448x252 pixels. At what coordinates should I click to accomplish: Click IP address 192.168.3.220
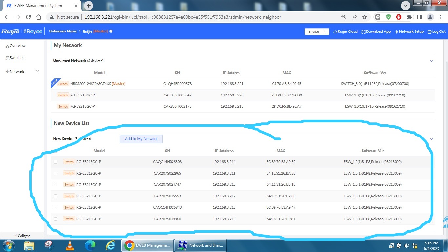(232, 95)
